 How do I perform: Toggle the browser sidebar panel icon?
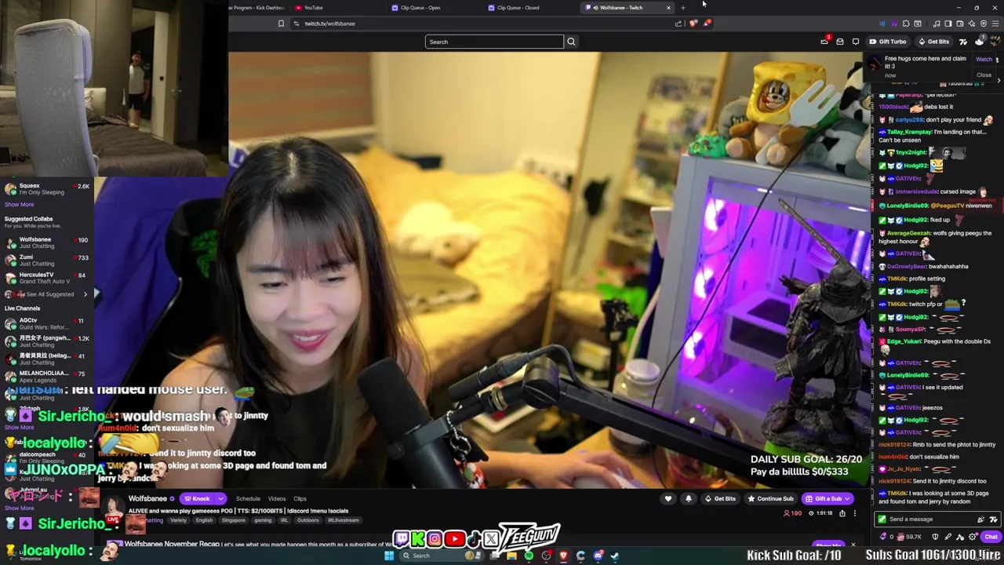[948, 24]
